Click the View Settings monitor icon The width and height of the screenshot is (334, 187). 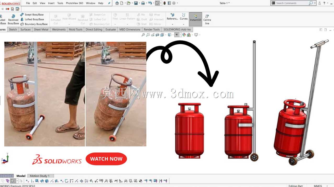tap(196, 35)
